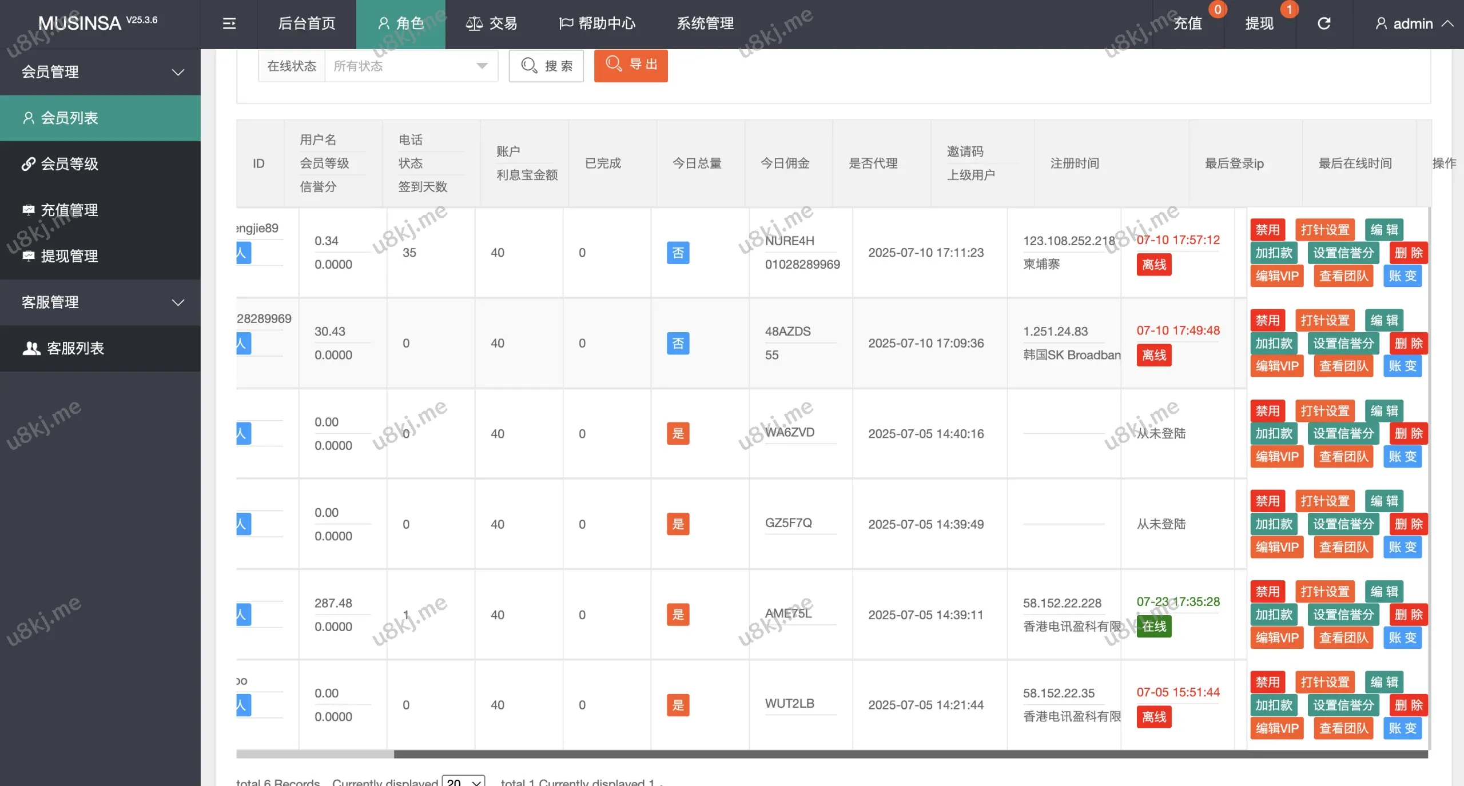Toggle the 是 agent badge for WA6ZVD row
The width and height of the screenshot is (1464, 786).
point(678,433)
